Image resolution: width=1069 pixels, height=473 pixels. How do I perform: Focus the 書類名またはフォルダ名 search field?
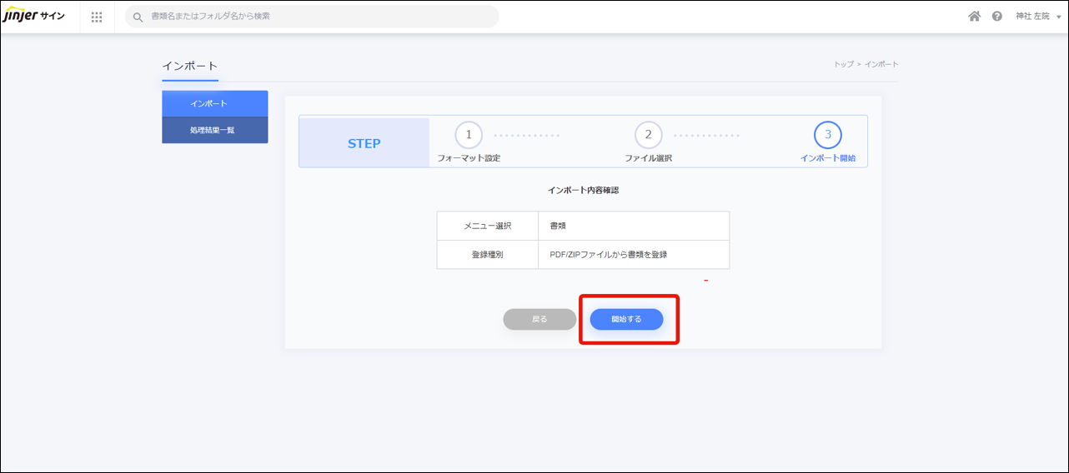[x=317, y=17]
